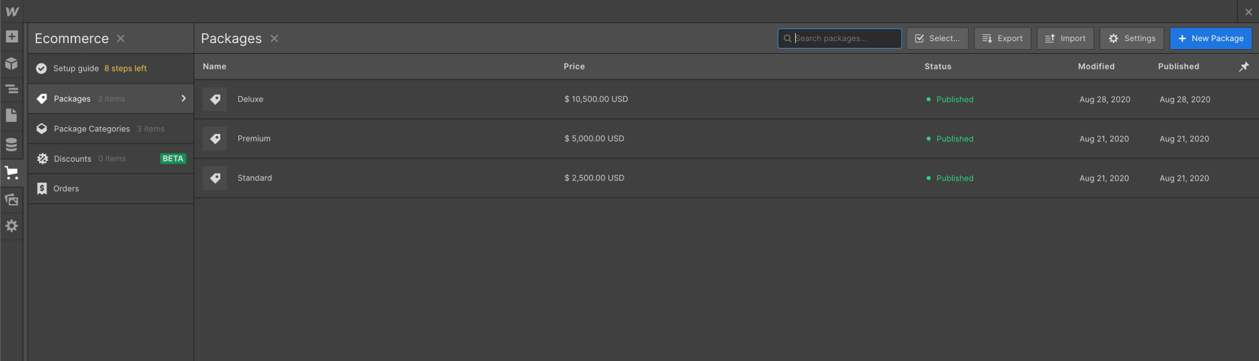
Task: Open the Orders section
Action: tap(66, 189)
